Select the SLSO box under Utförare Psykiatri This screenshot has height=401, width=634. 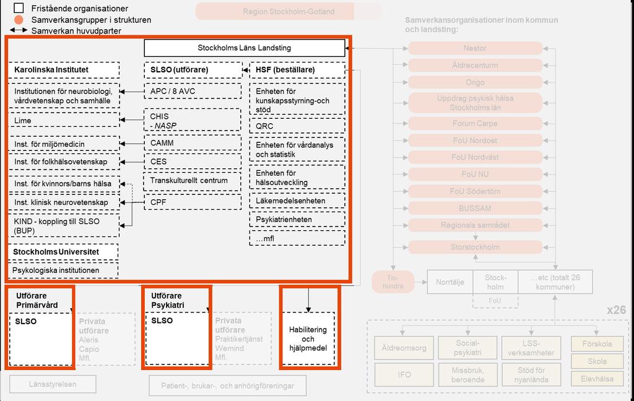(177, 338)
